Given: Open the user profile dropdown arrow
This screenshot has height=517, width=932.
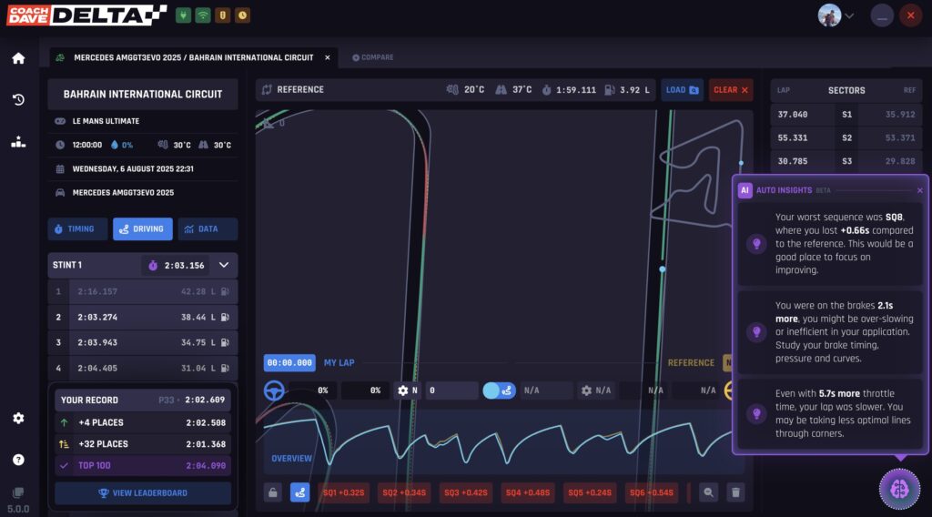Looking at the screenshot, I should coord(849,15).
